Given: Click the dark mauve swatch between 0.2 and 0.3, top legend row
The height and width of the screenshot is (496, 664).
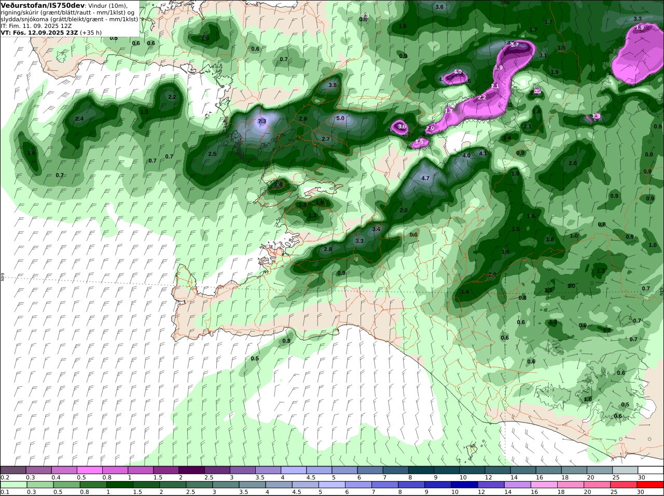Looking at the screenshot, I should coord(13,470).
